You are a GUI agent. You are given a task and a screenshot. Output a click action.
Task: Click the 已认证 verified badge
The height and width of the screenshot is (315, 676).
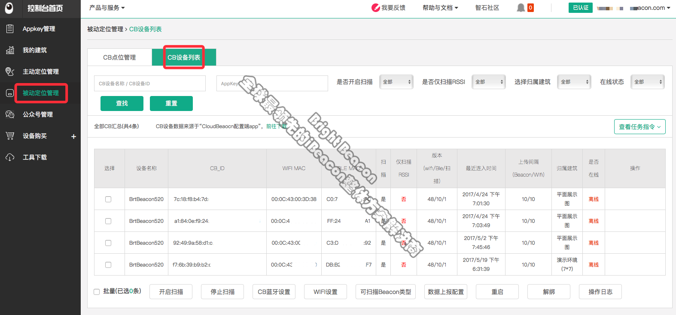[x=581, y=8]
